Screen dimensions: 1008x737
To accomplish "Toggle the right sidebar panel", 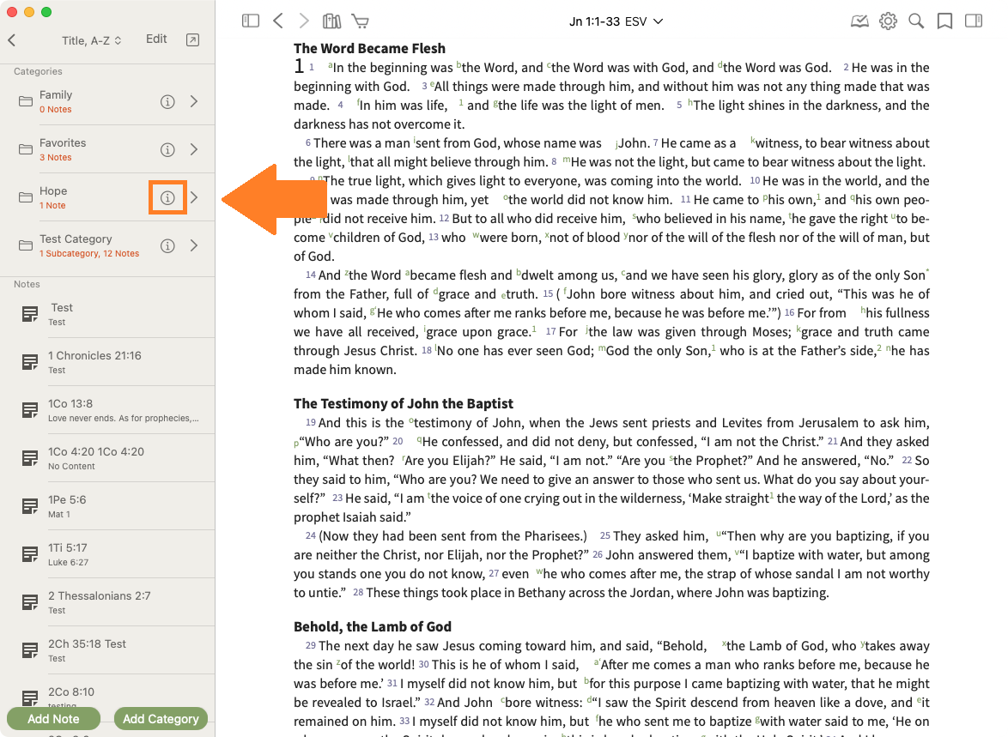I will tap(973, 21).
